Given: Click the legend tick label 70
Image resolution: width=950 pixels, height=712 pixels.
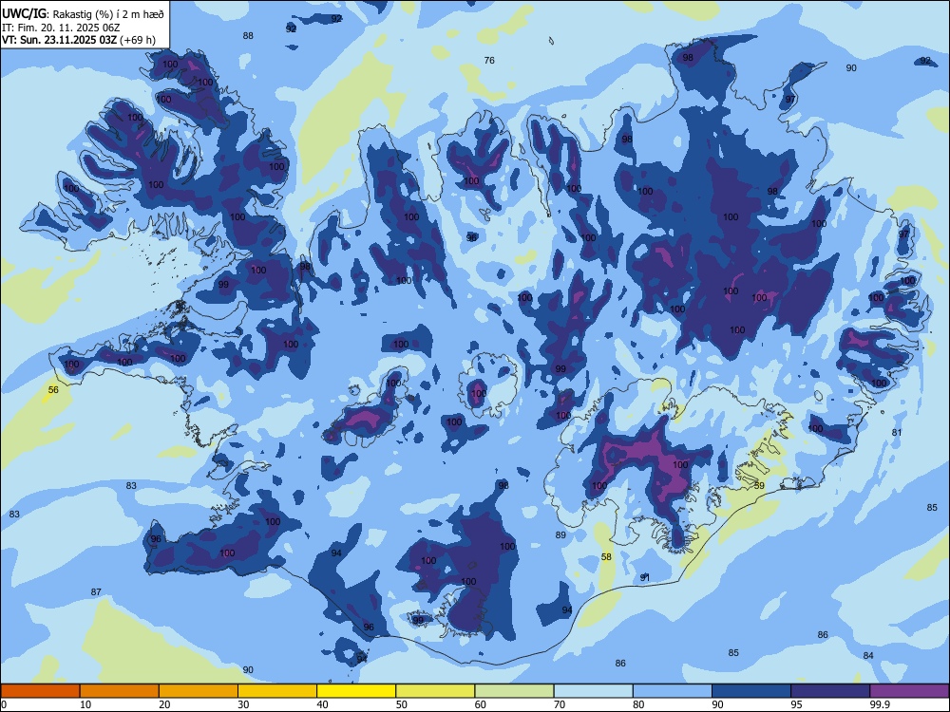Looking at the screenshot, I should click(560, 704).
